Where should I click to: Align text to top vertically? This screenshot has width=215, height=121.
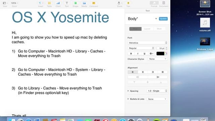tap(134, 82)
